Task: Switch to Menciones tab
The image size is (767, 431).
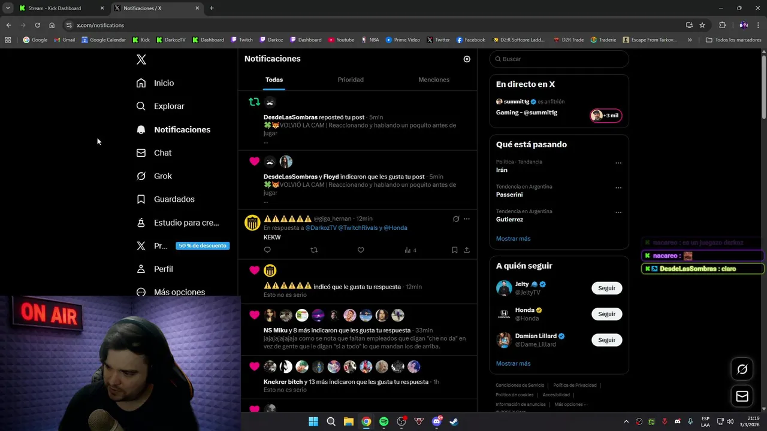Action: point(434,80)
